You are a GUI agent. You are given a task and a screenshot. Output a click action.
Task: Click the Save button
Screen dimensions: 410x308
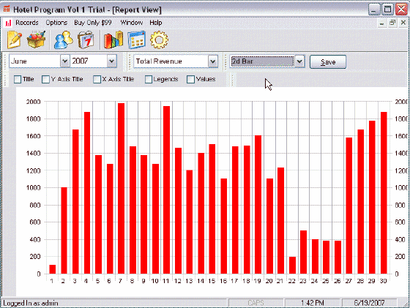(328, 62)
